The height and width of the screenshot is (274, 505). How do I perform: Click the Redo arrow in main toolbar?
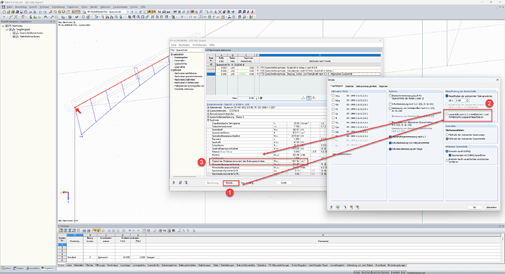(x=45, y=12)
